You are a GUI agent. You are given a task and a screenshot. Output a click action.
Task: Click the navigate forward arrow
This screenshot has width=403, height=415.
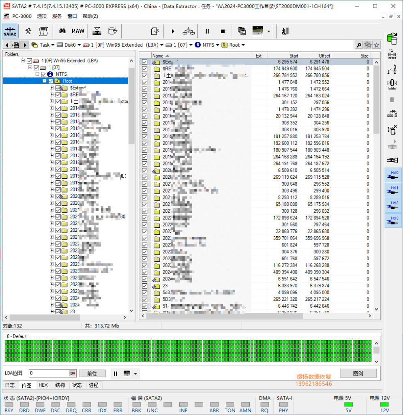[25, 45]
